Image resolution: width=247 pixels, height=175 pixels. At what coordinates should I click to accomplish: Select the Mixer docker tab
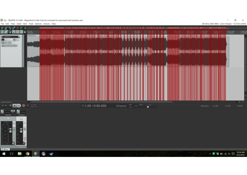5,149
